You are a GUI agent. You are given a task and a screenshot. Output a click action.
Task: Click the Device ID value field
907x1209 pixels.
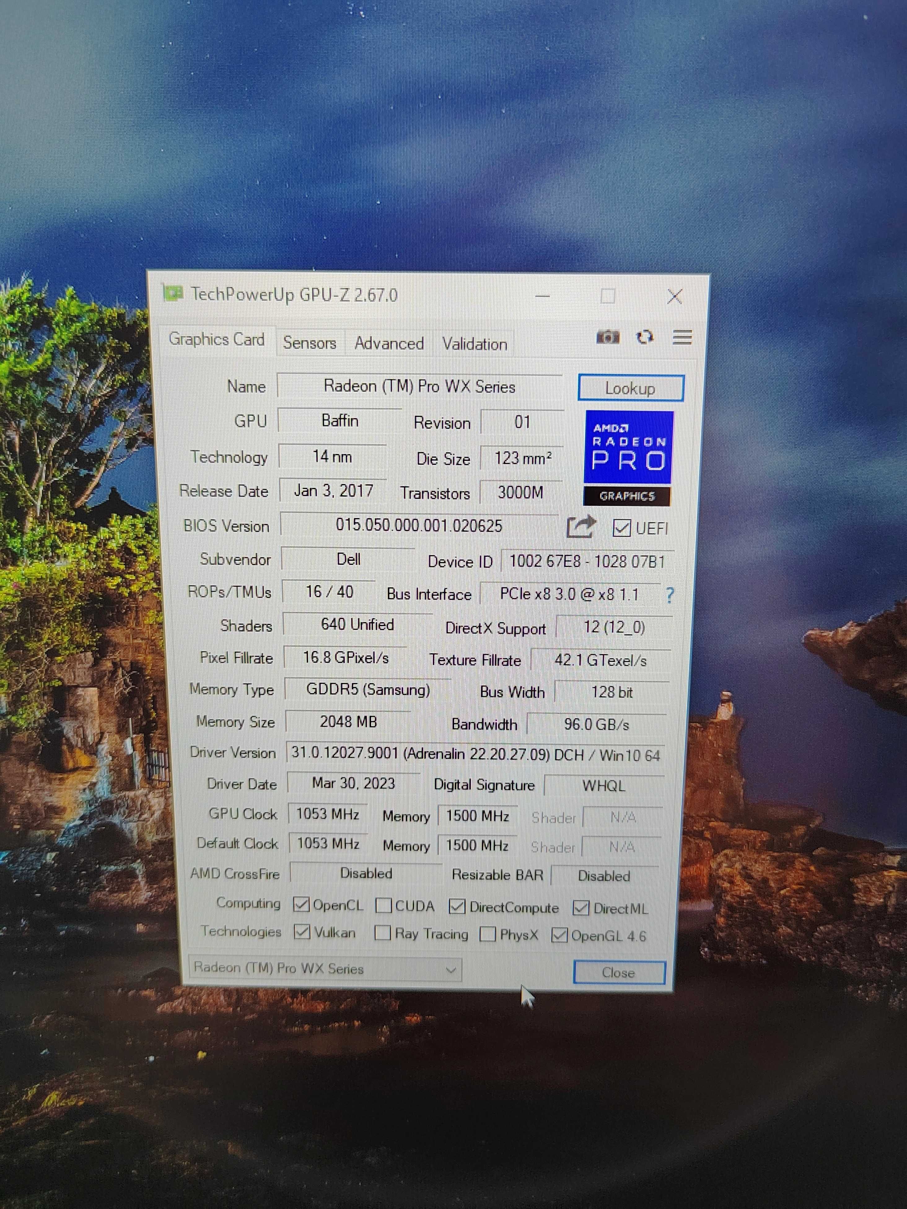pos(587,562)
